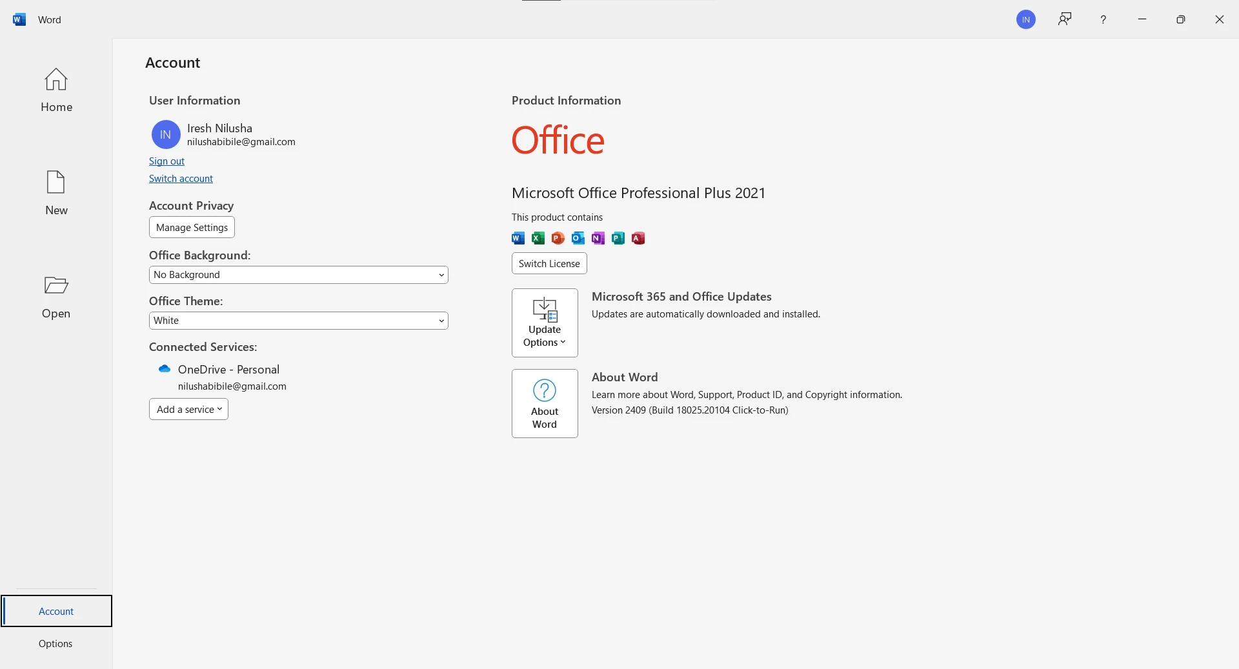Expand the Office Theme dropdown
1239x669 pixels.
tap(298, 321)
